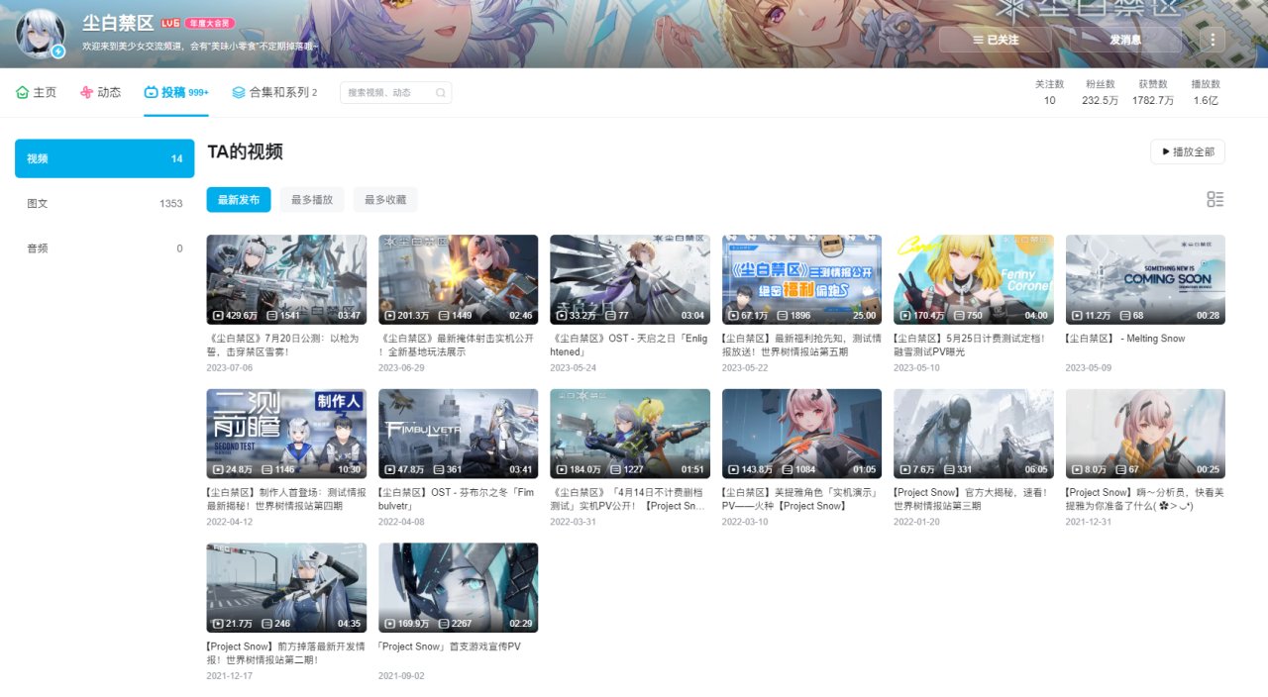Select 图文 category in sidebar
Screen dimensions: 1268x697
click(x=104, y=203)
